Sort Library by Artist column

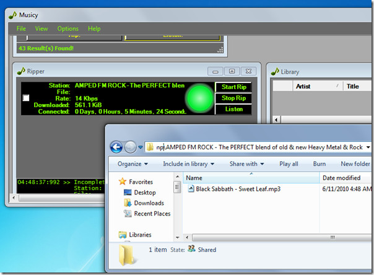click(x=318, y=86)
